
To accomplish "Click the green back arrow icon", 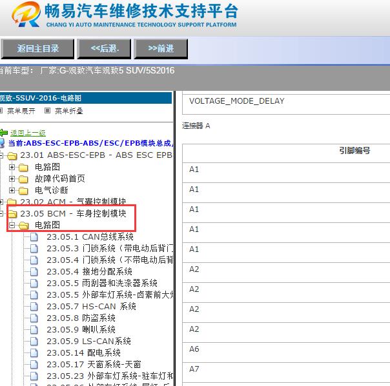I will pos(4,133).
